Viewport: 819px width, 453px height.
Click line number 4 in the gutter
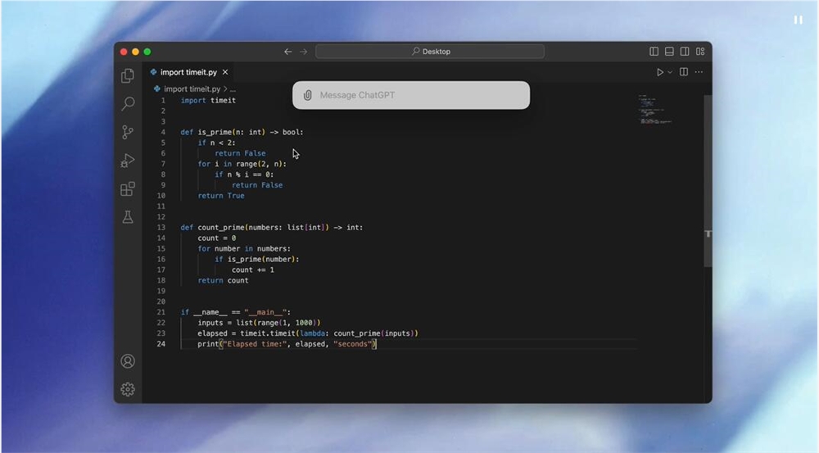[163, 132]
